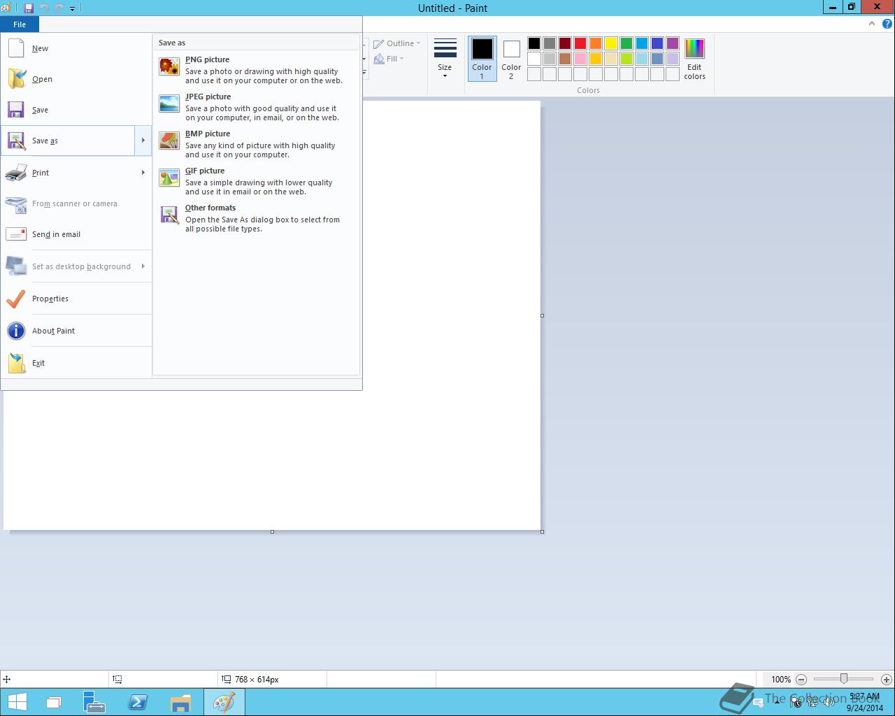Click the Properties checkmark icon

click(x=16, y=299)
